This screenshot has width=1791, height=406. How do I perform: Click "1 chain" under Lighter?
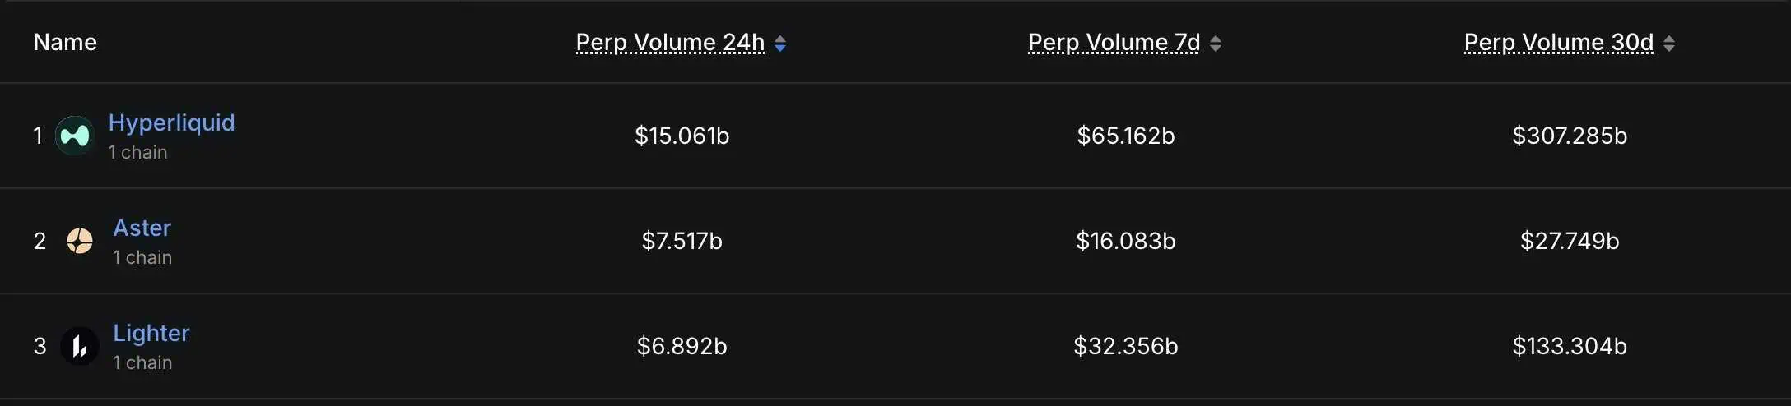142,363
